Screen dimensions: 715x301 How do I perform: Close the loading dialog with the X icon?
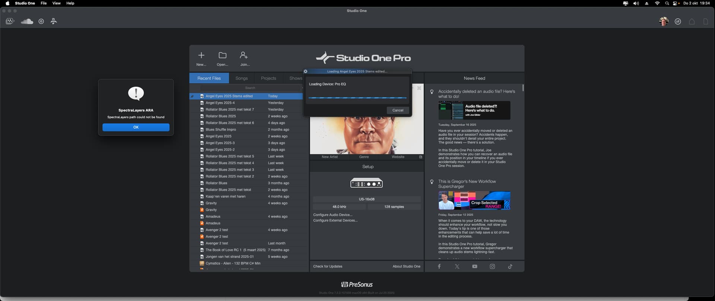pyautogui.click(x=305, y=71)
